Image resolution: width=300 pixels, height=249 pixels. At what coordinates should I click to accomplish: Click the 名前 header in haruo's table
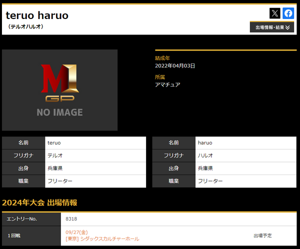[x=173, y=143]
